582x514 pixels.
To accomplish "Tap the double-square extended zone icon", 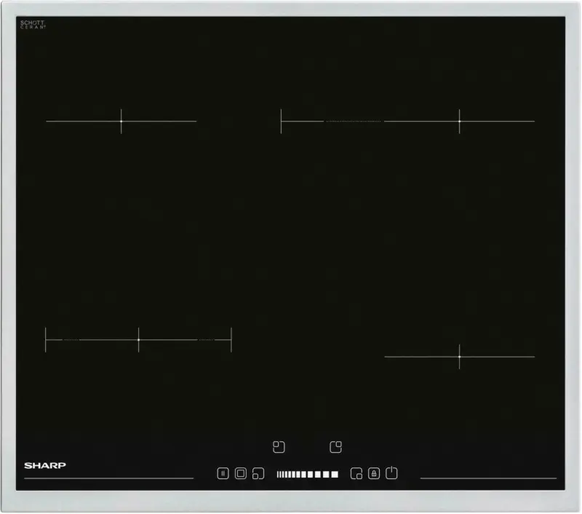I will coord(241,473).
